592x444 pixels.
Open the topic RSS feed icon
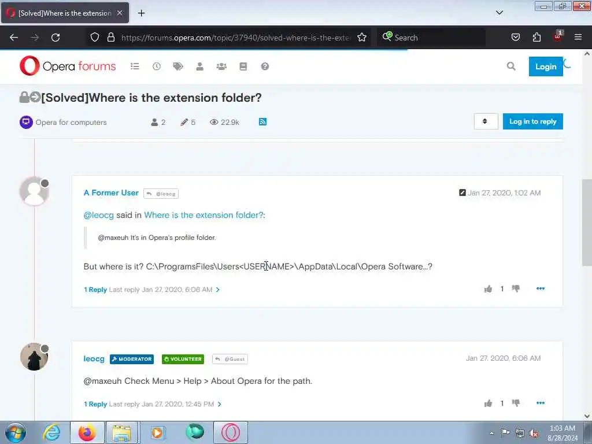[x=263, y=122]
